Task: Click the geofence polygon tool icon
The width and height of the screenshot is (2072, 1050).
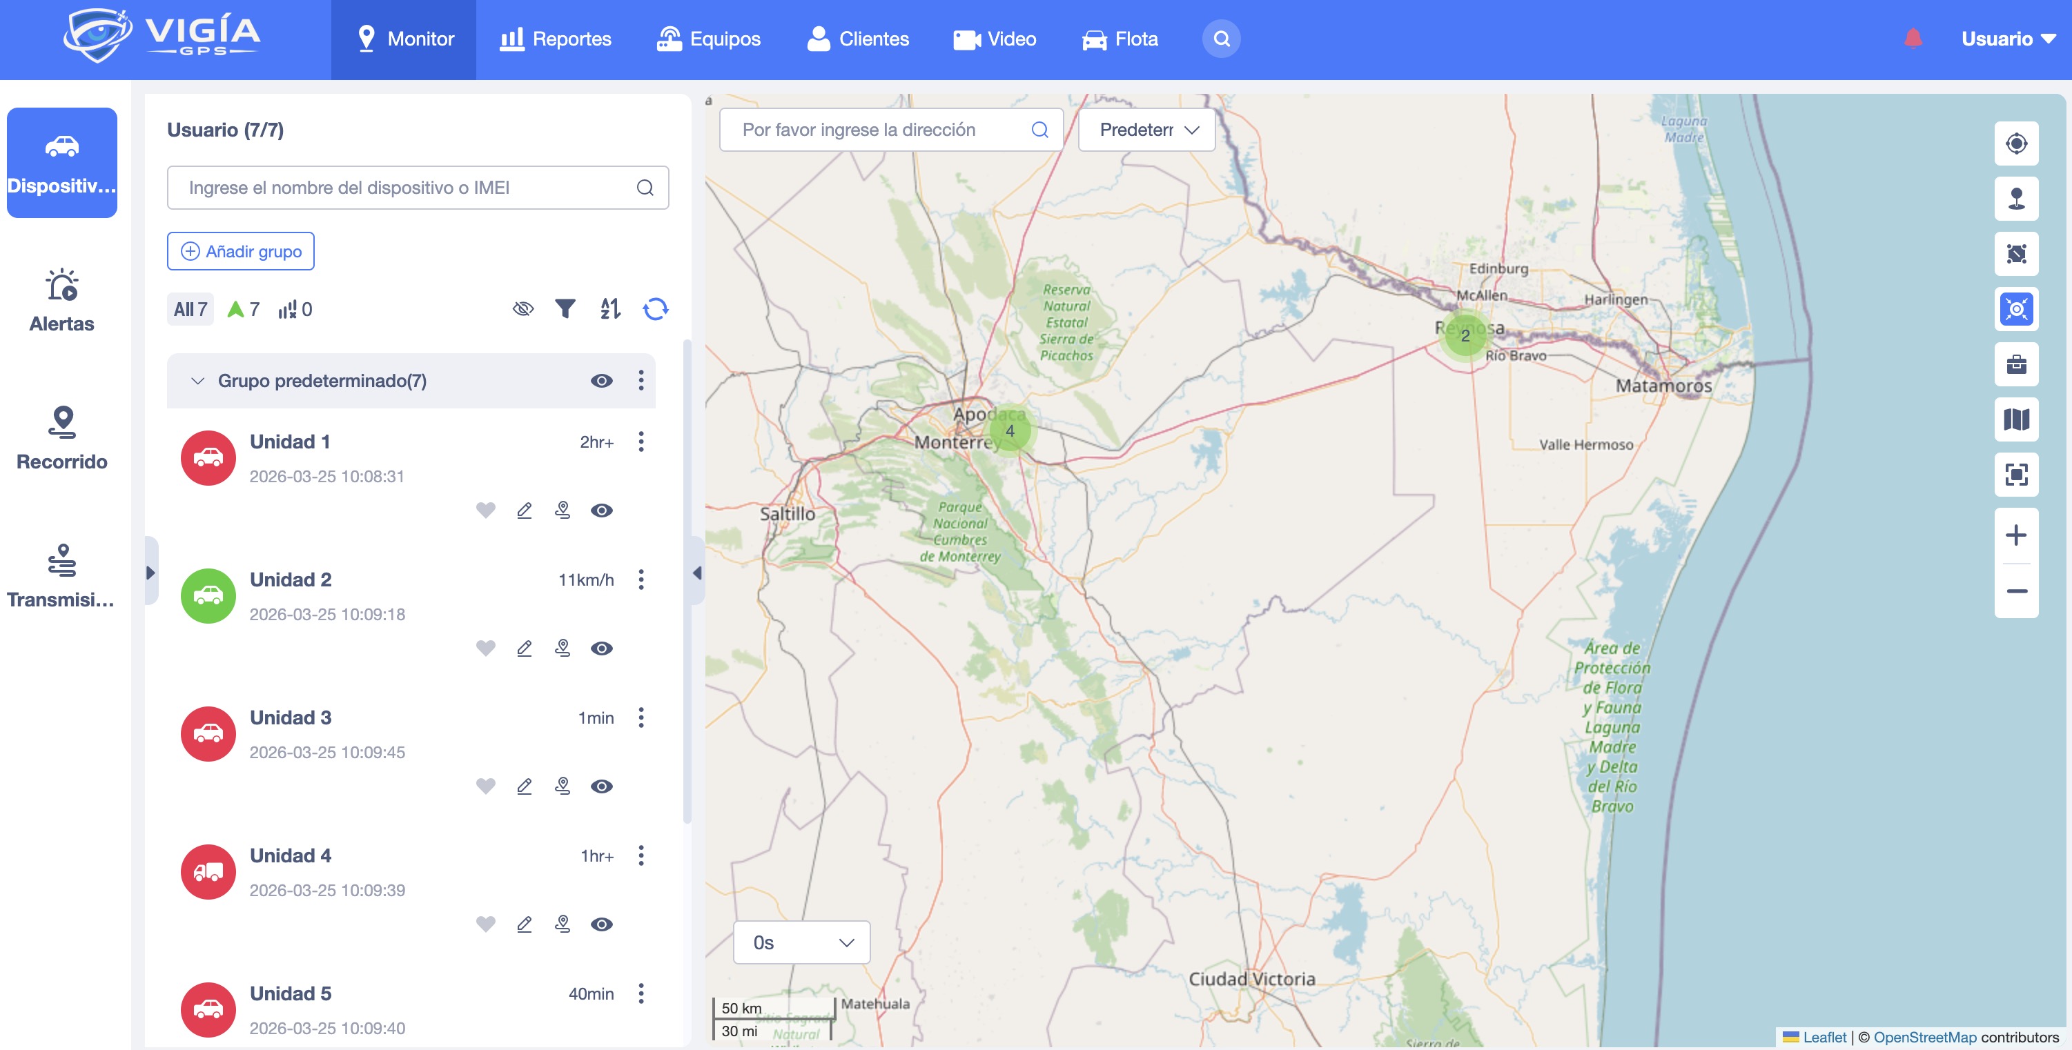Action: click(x=2015, y=254)
